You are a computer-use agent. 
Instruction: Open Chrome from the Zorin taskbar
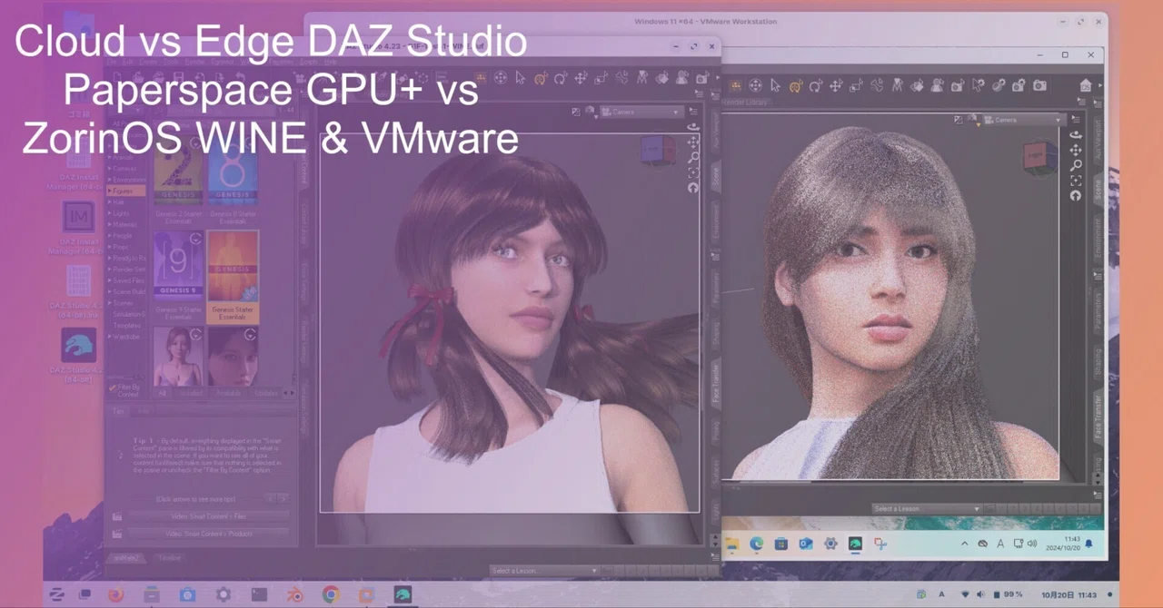(x=331, y=595)
